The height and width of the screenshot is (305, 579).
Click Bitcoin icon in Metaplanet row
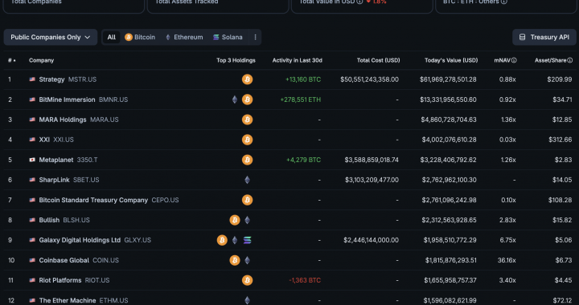[248, 160]
